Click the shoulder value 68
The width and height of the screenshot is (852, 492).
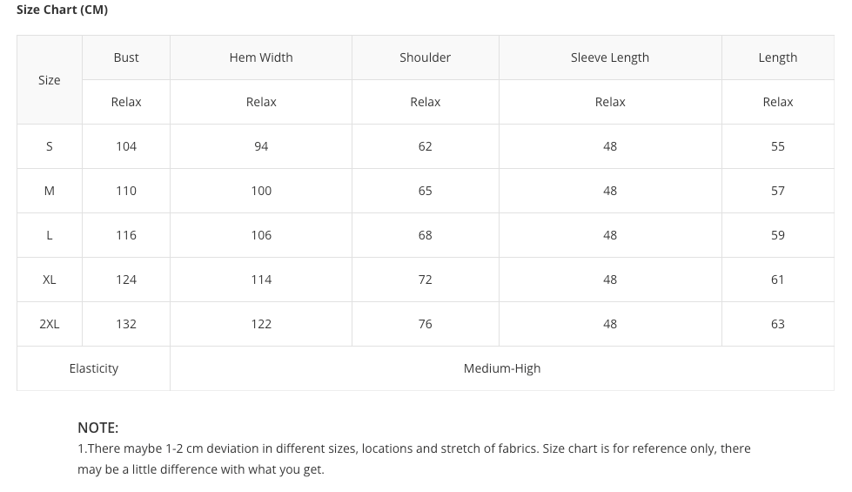(x=425, y=235)
